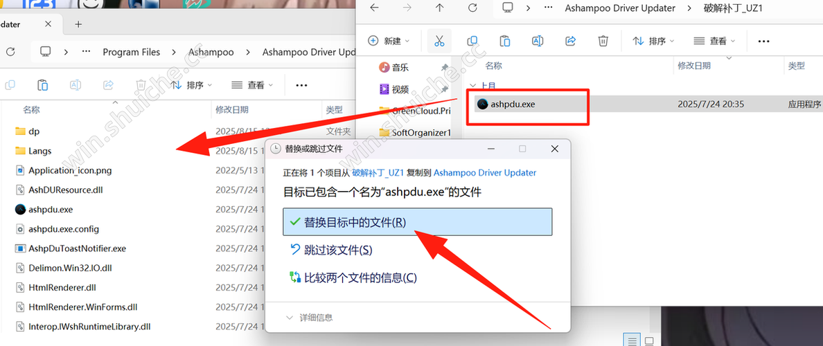The width and height of the screenshot is (823, 346).
Task: Select the SoftOrganizer1 folder in sidebar
Action: [415, 133]
